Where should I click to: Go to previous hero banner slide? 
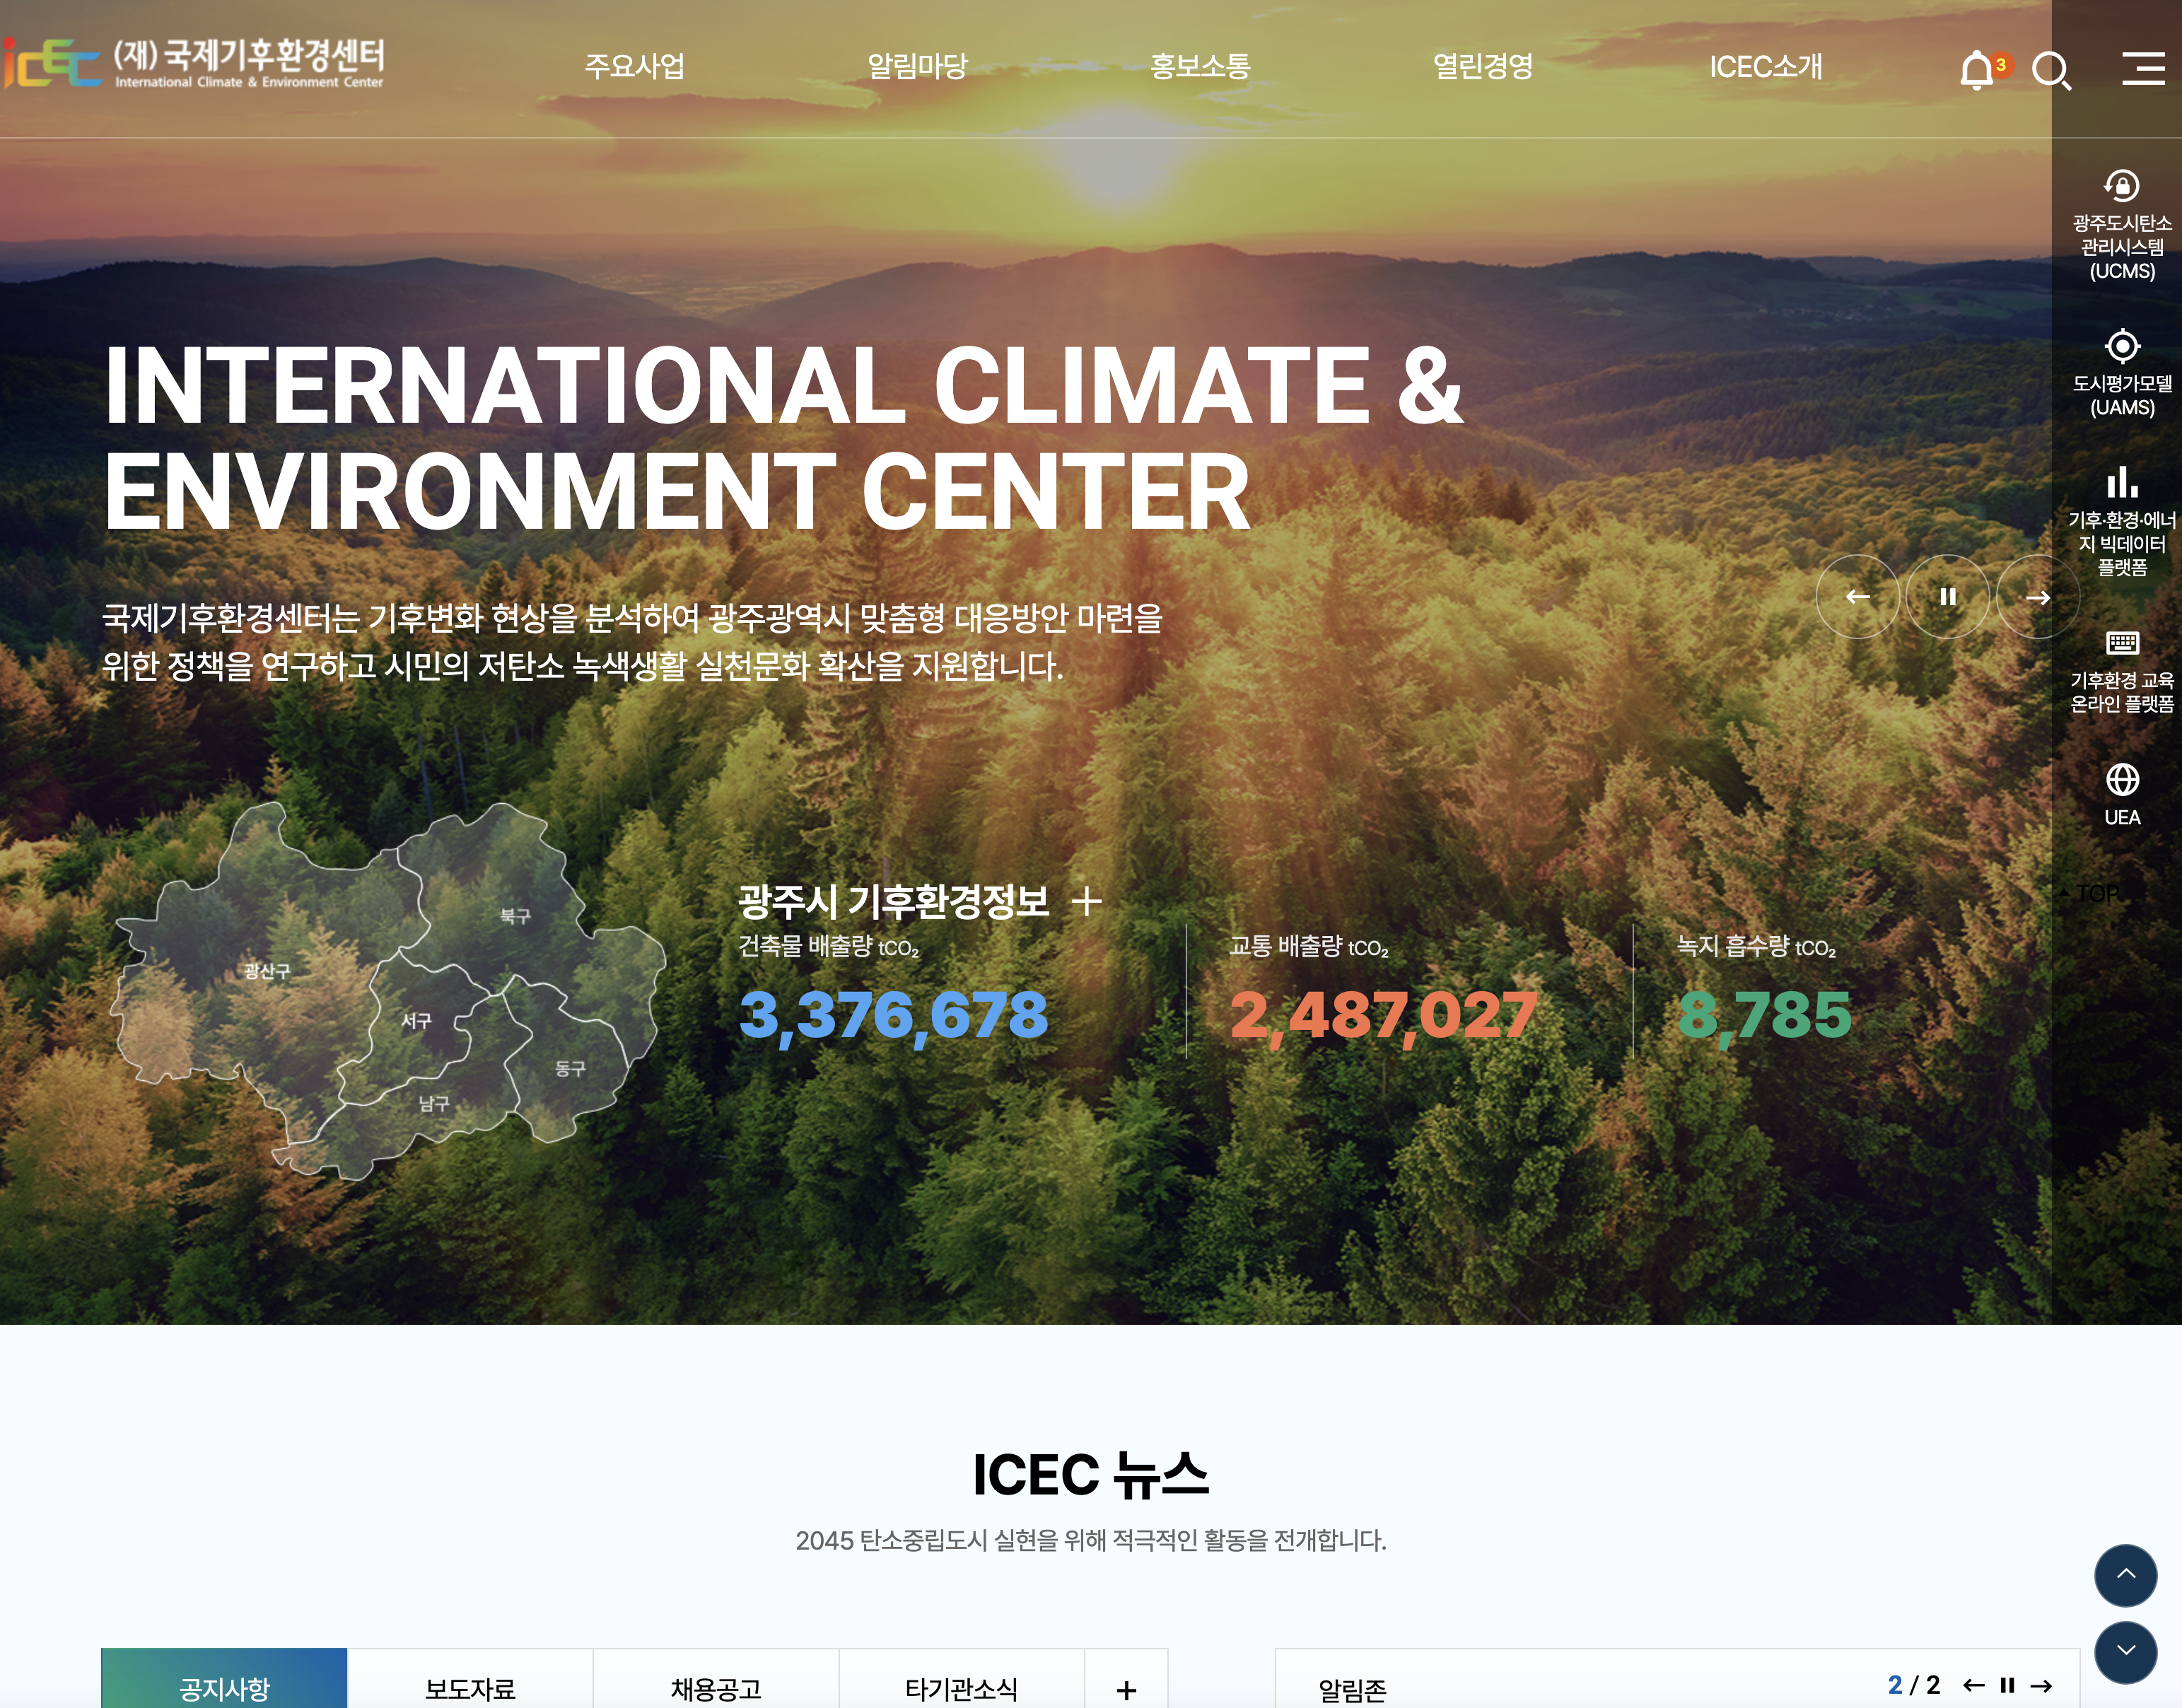pyautogui.click(x=1857, y=597)
